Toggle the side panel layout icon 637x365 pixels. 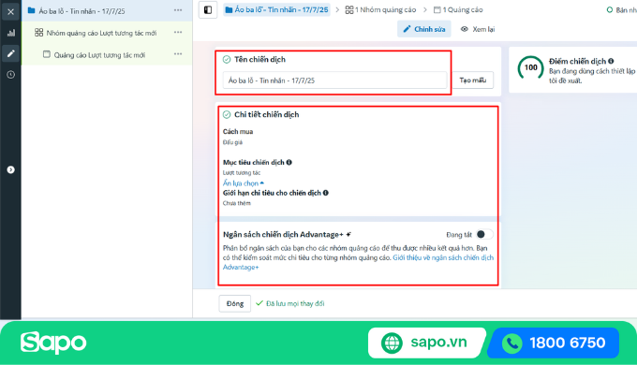tap(208, 9)
